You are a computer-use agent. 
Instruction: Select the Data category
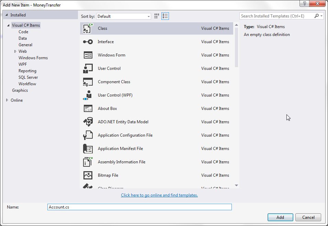coord(23,38)
